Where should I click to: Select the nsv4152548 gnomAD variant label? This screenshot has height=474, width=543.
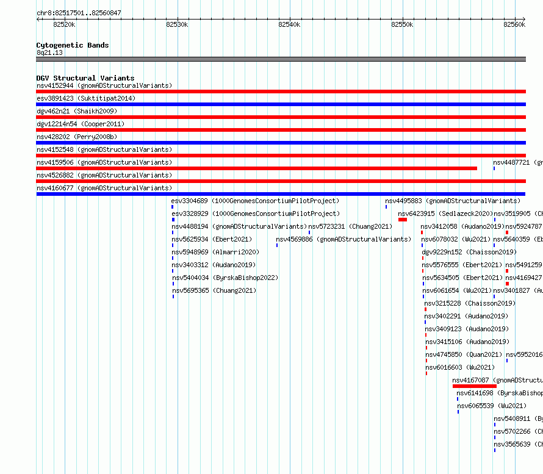(104, 149)
